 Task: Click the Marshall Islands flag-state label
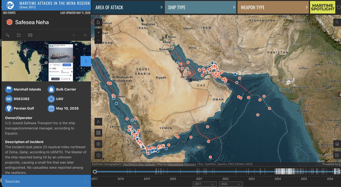(27, 89)
